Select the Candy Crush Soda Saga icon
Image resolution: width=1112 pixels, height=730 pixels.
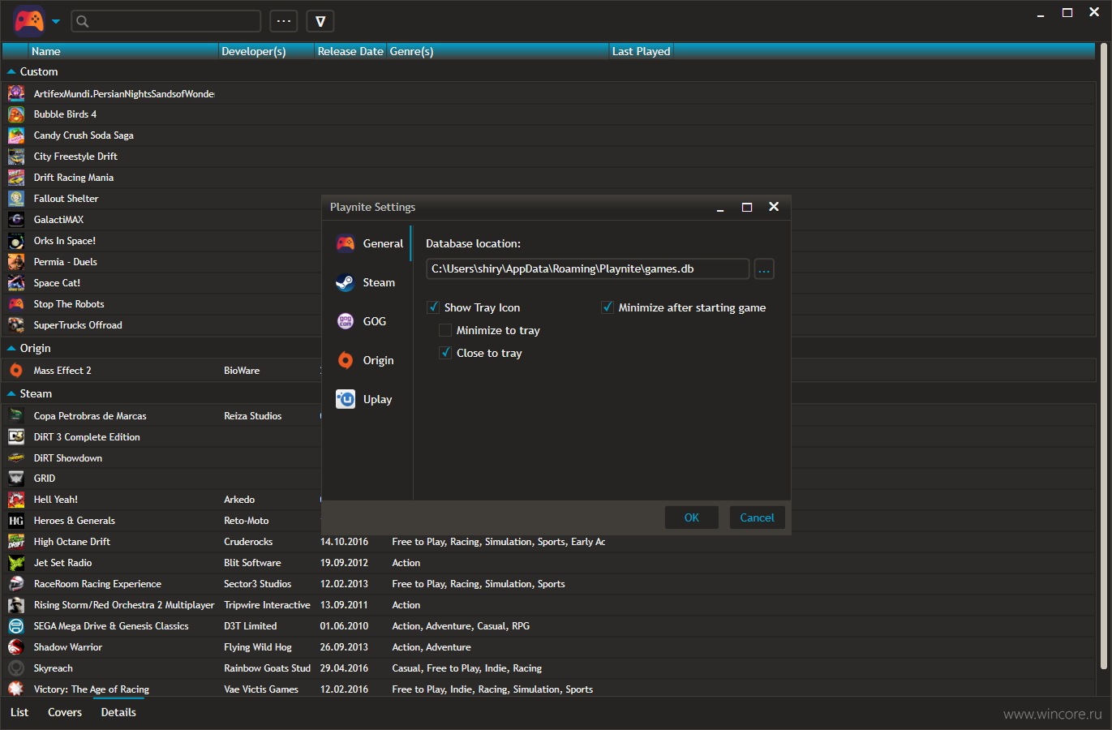(x=16, y=135)
